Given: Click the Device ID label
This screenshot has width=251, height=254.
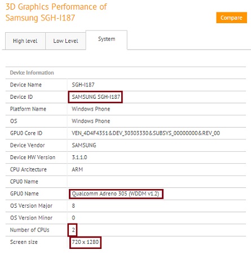Looking at the screenshot, I should click(21, 97).
